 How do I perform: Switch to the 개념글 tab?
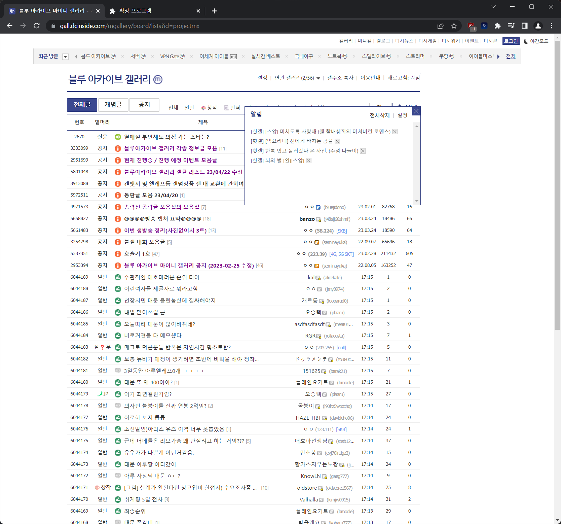(113, 105)
